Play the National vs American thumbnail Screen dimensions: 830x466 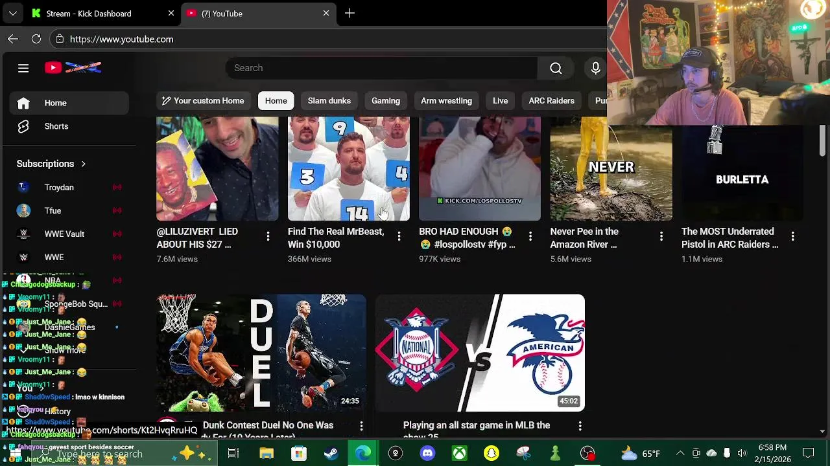tap(480, 353)
